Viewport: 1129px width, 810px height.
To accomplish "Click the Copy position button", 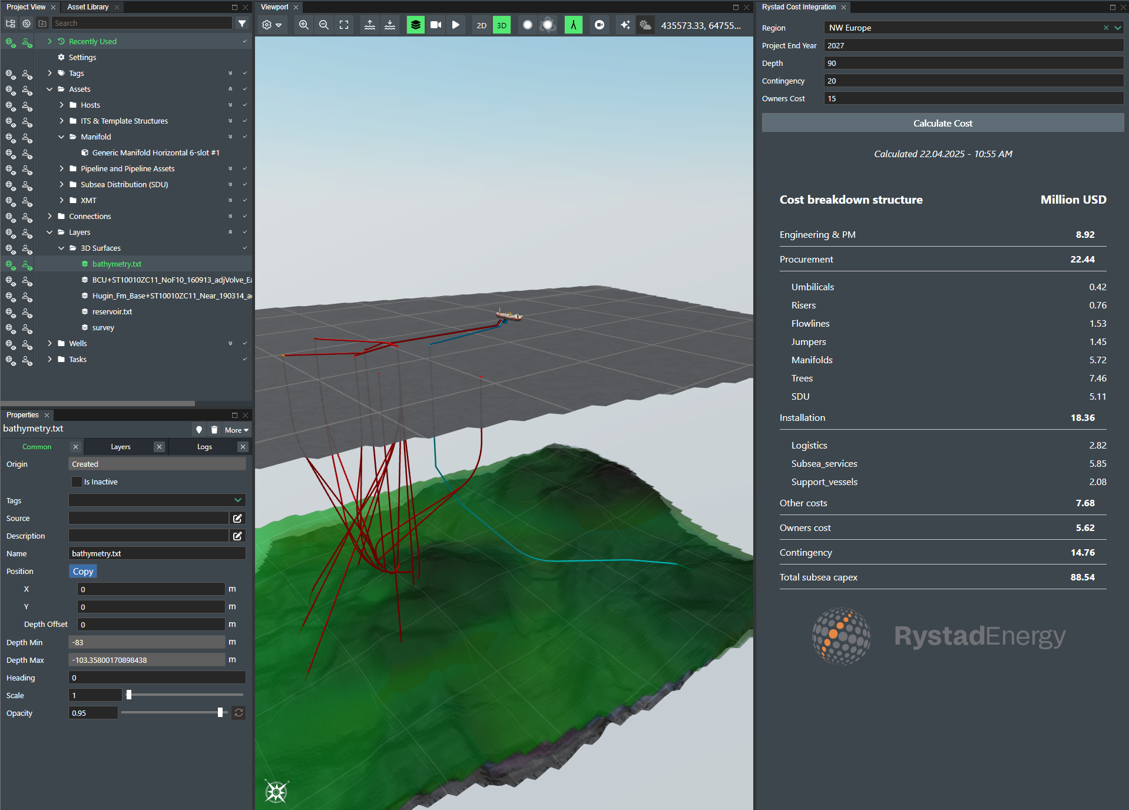I will pyautogui.click(x=83, y=572).
